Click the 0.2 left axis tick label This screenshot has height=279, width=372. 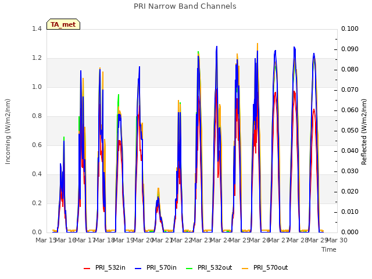[x=37, y=203]
